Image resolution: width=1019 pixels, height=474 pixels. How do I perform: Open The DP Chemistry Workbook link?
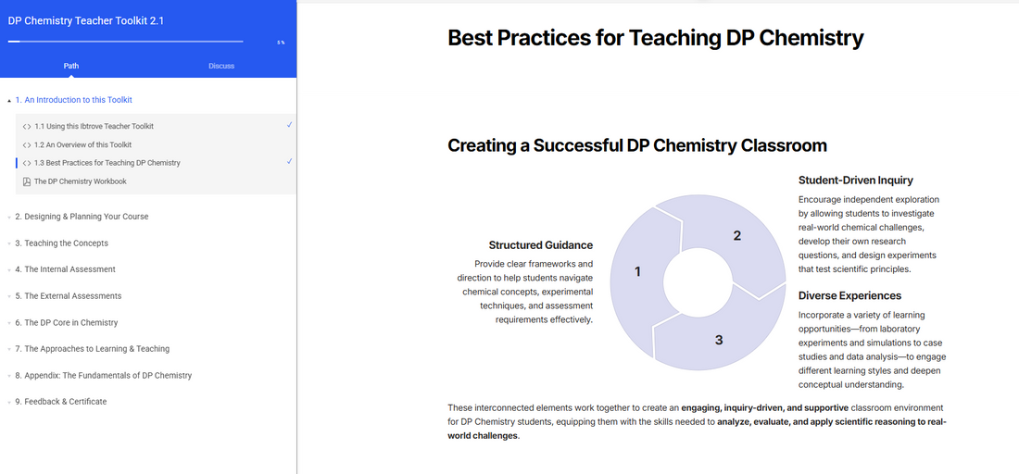pyautogui.click(x=81, y=181)
